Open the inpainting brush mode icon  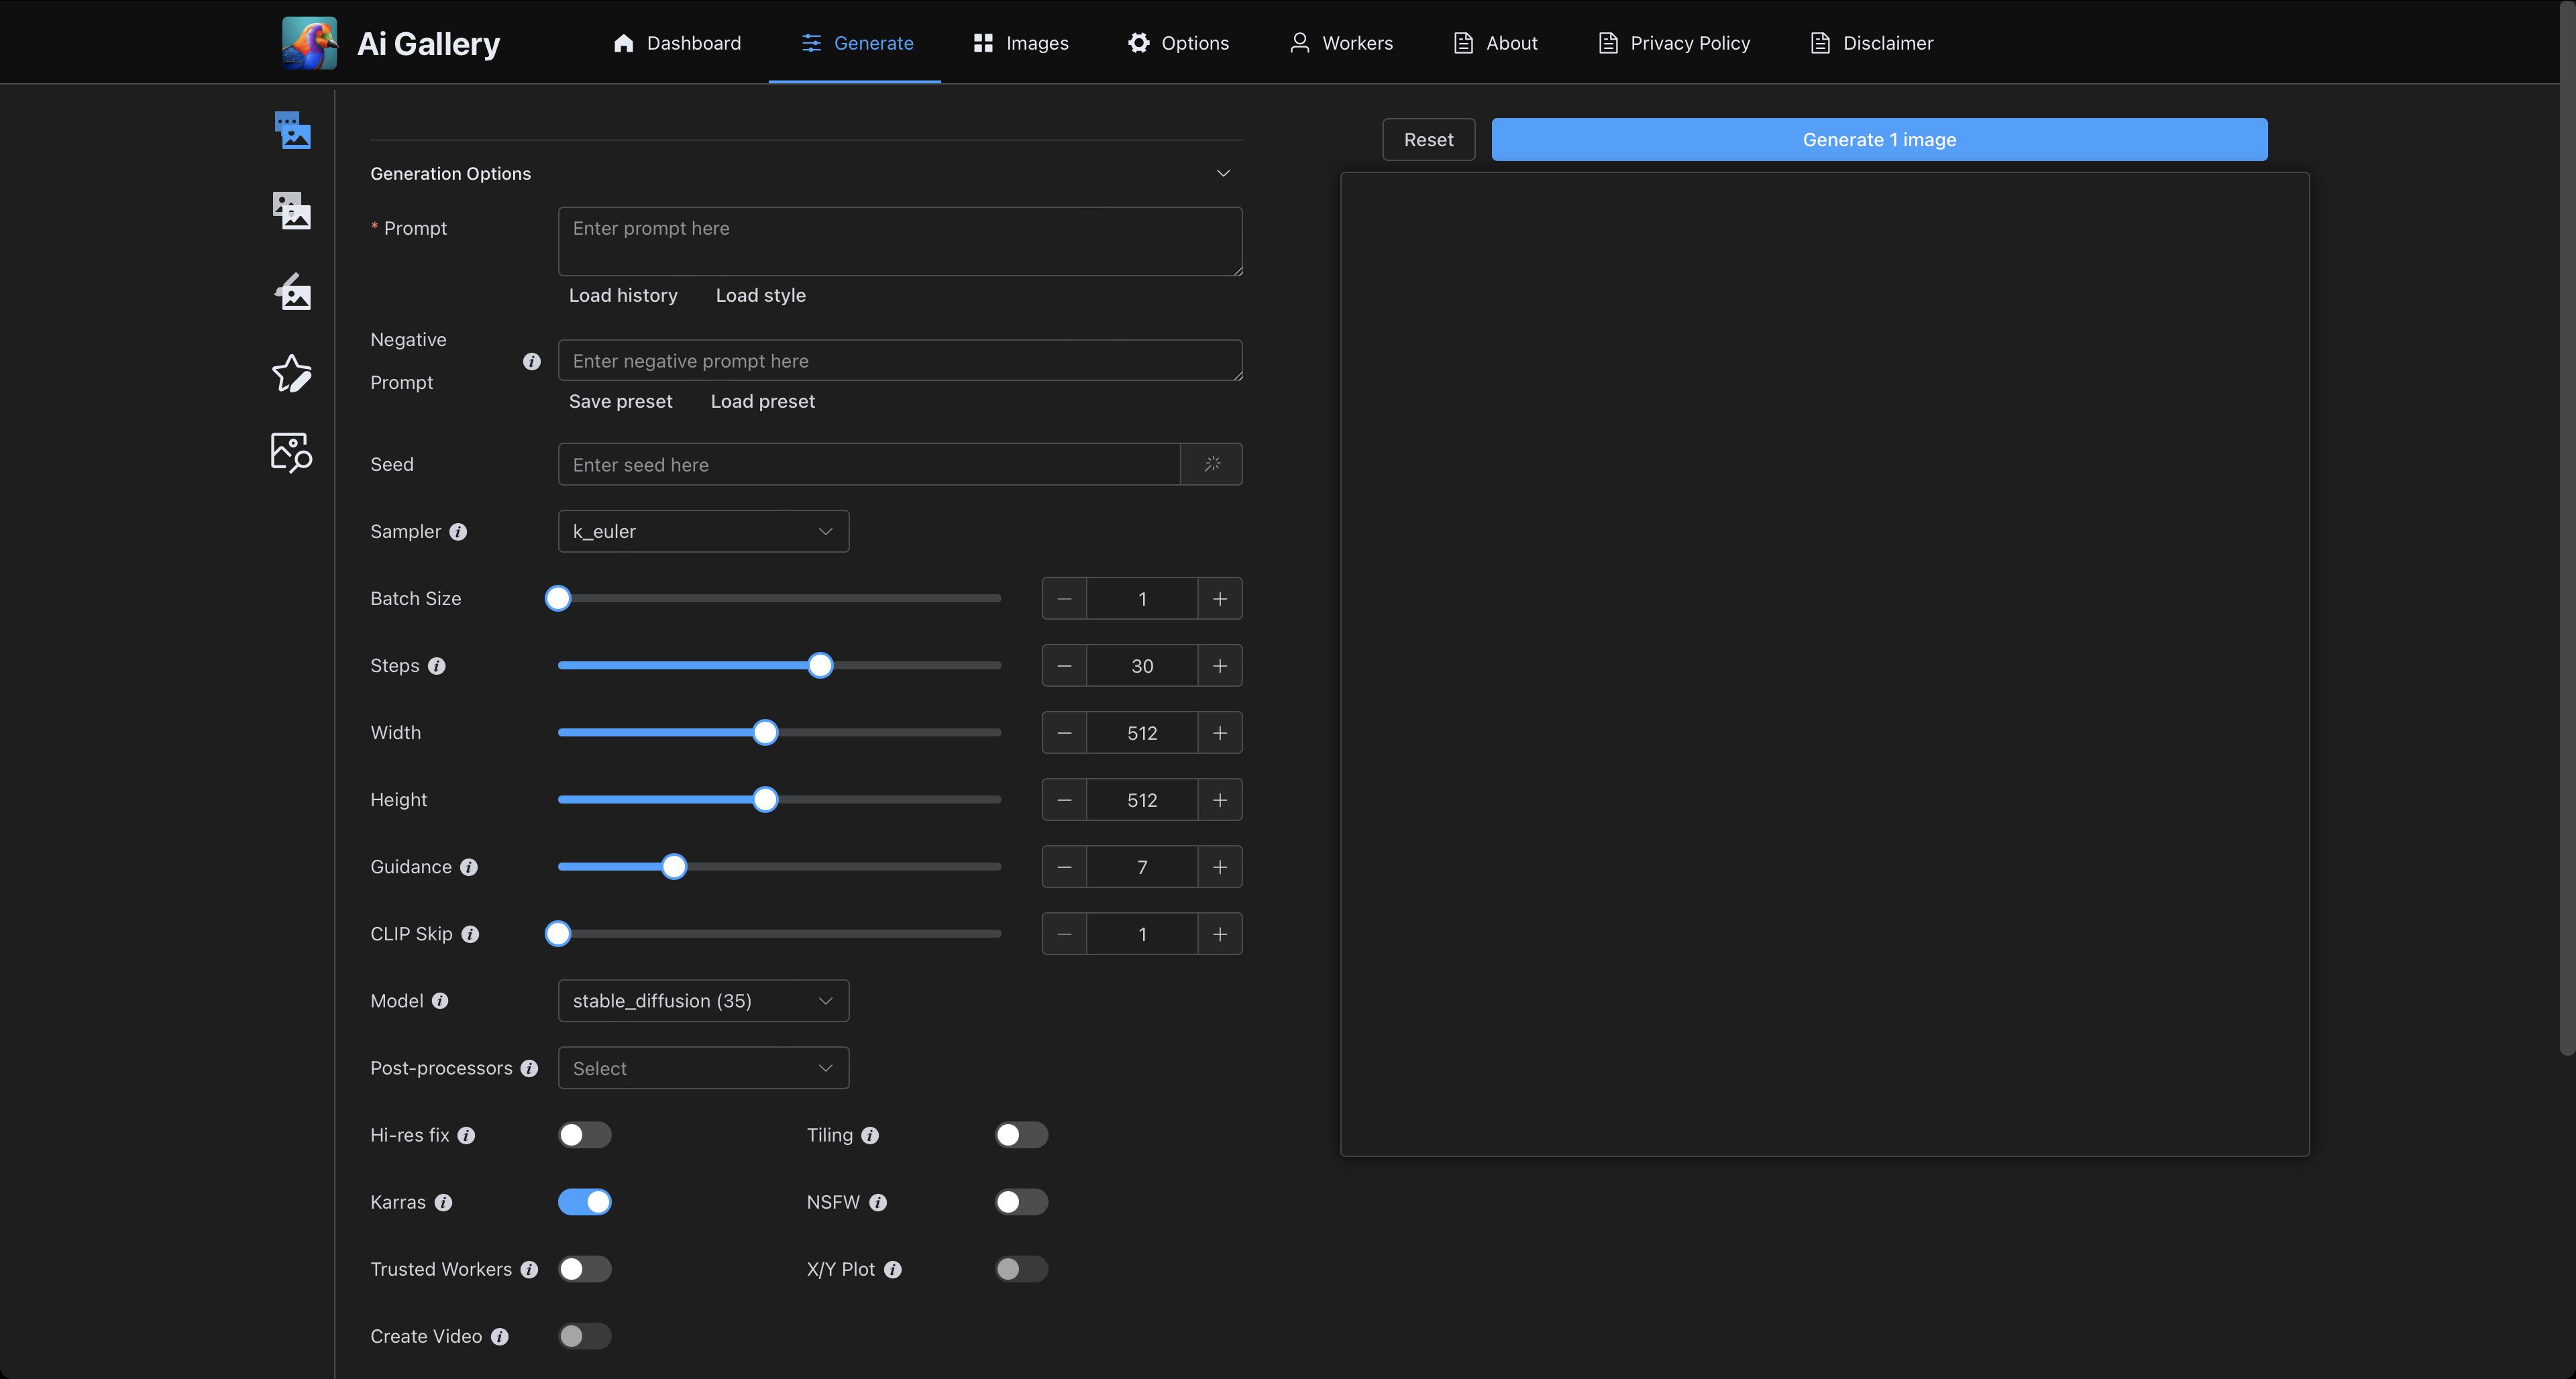click(292, 292)
